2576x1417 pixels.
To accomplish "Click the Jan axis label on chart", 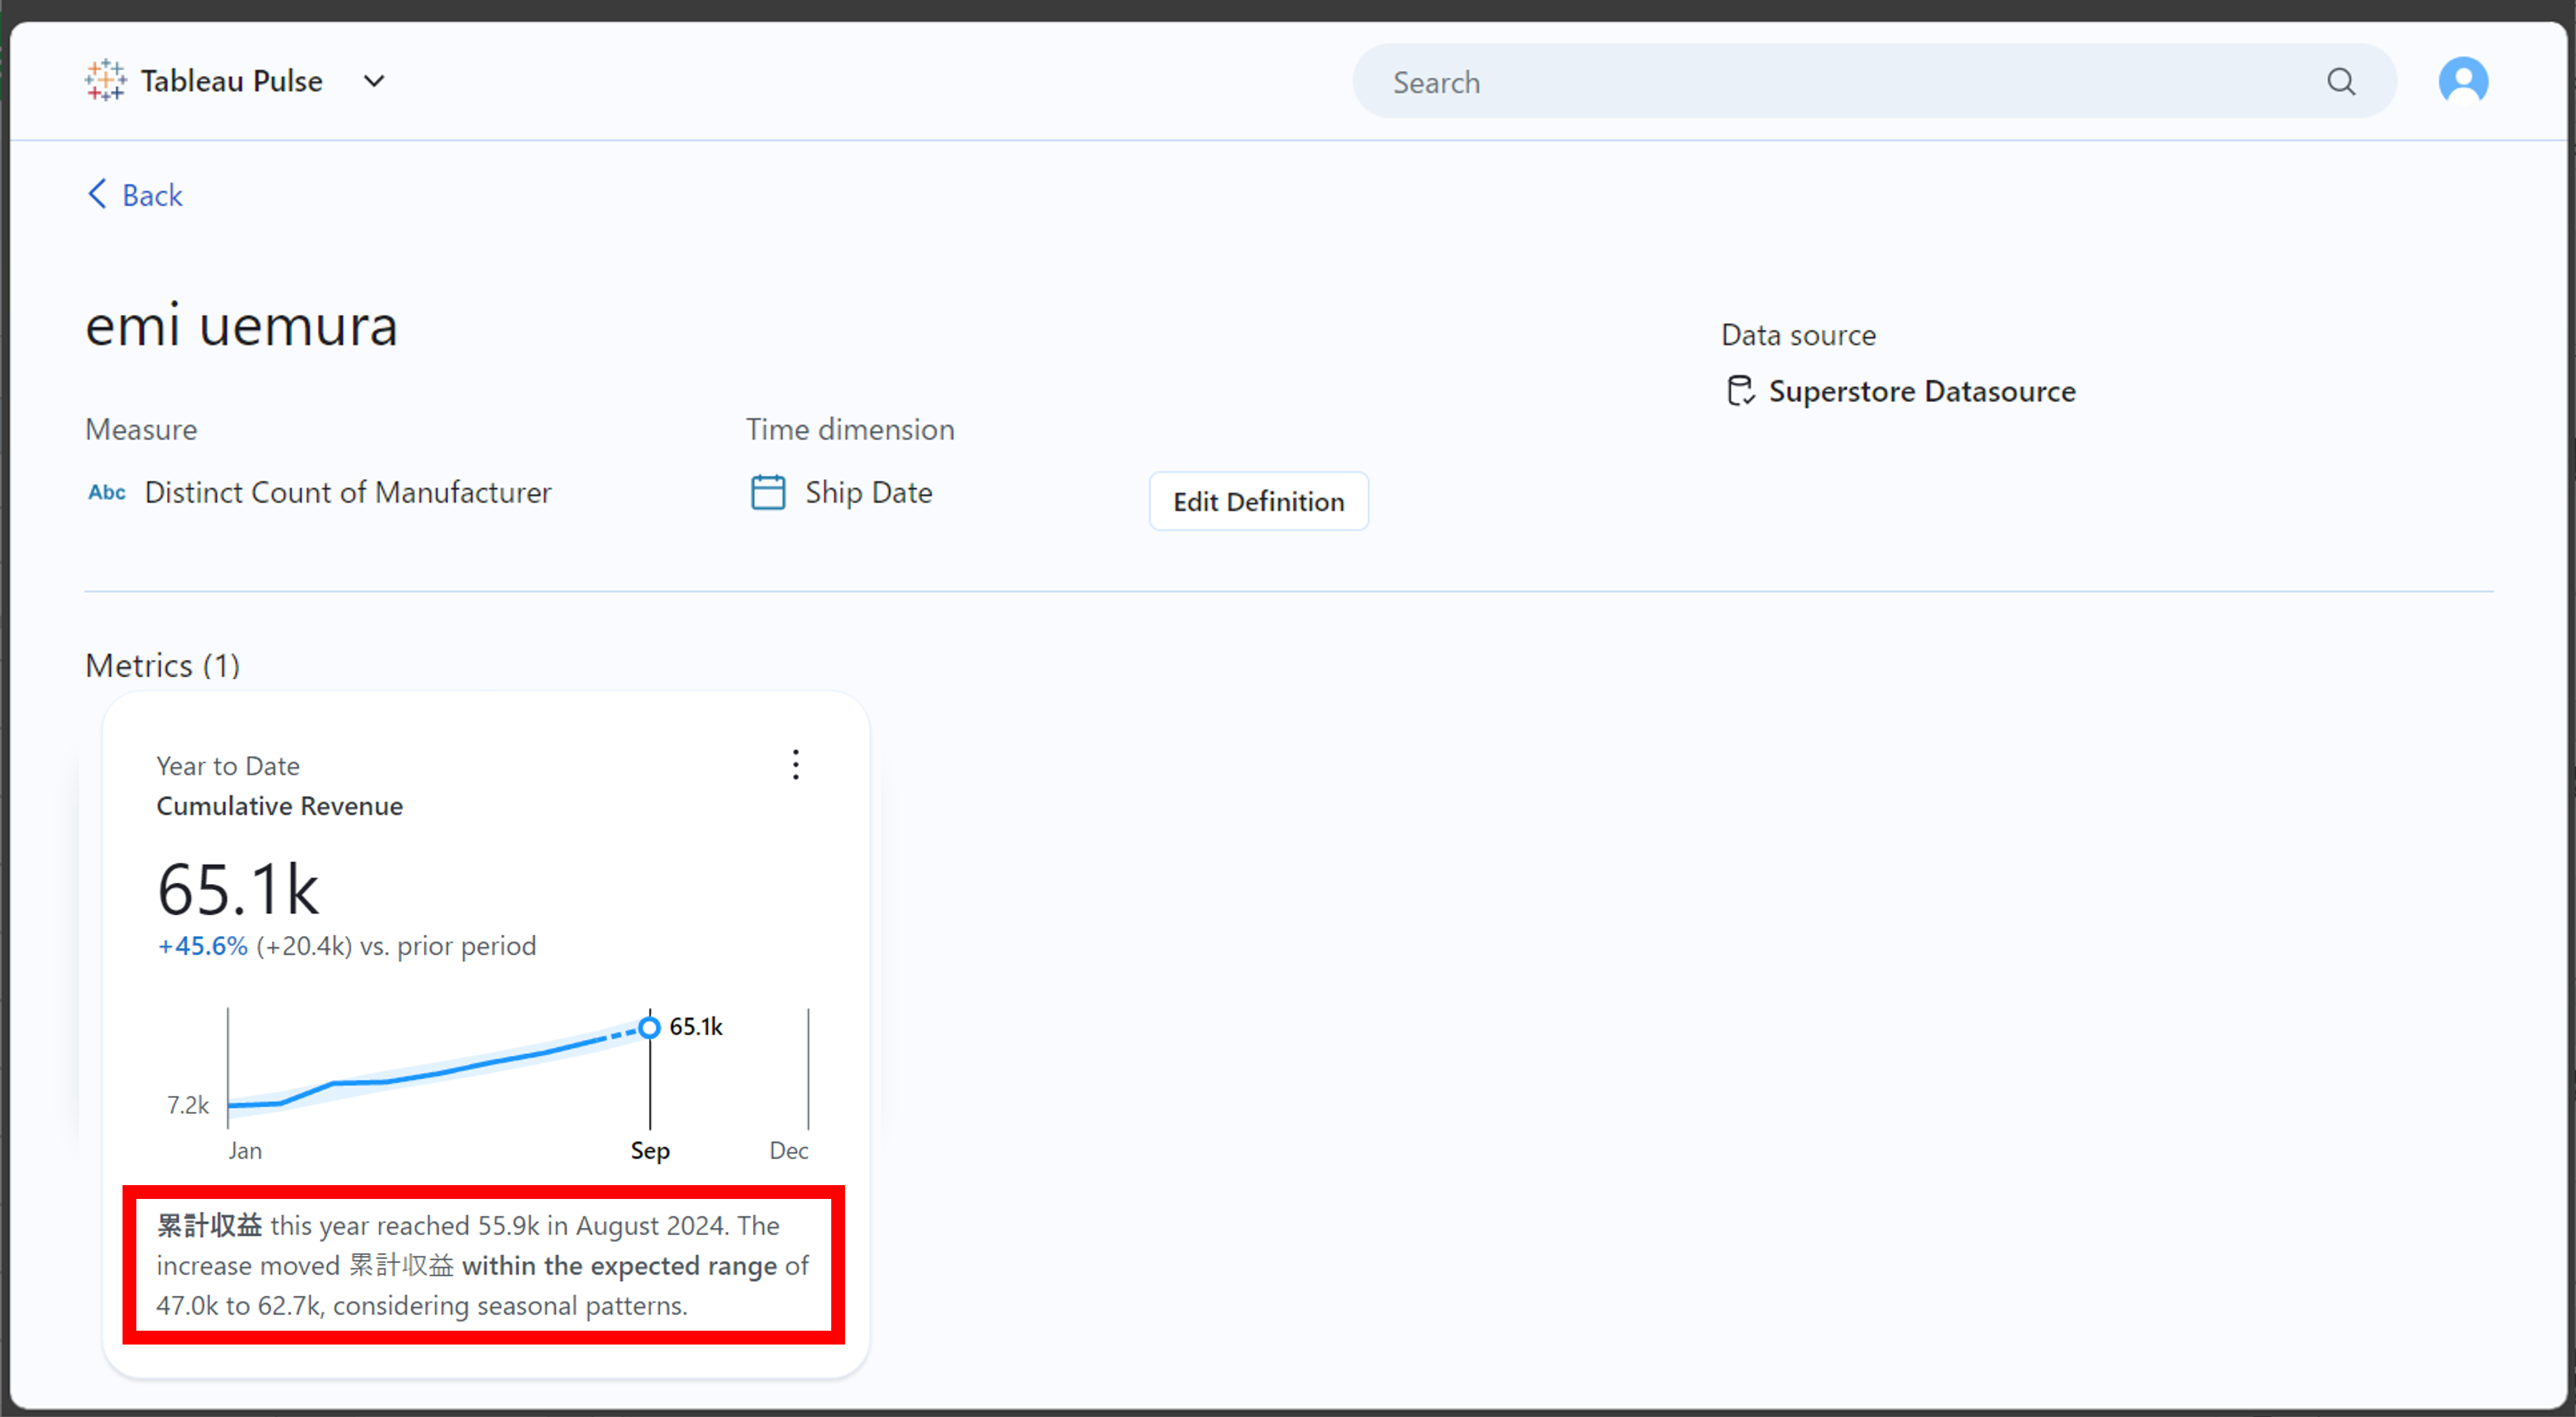I will click(245, 1151).
